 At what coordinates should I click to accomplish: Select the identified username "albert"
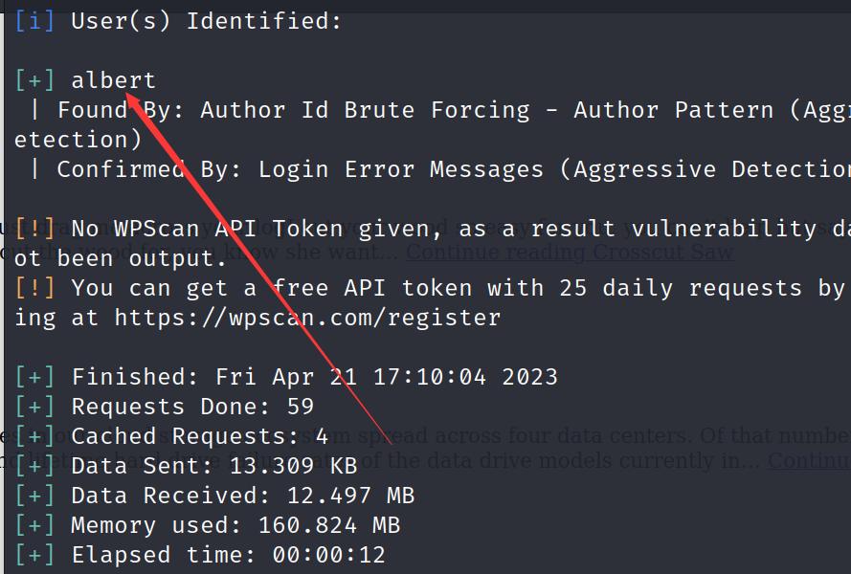(113, 80)
